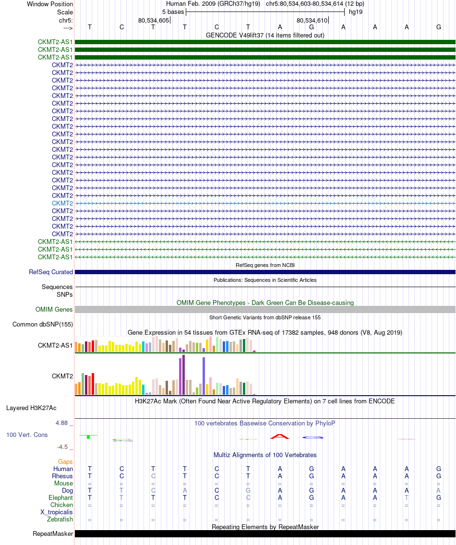This screenshot has height=545, width=456.
Task: Click the "Zebrafish" species row label
Action: click(60, 519)
